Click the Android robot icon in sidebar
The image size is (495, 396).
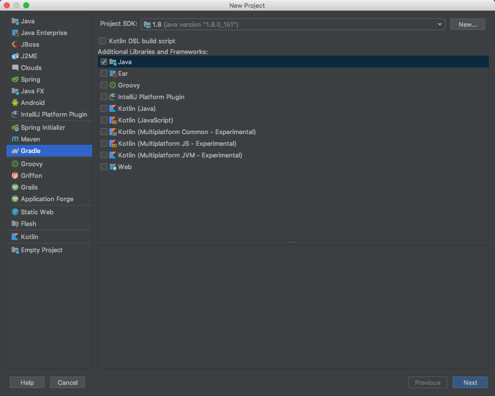point(15,103)
